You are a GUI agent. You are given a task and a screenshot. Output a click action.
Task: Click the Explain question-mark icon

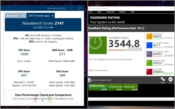pos(163,79)
